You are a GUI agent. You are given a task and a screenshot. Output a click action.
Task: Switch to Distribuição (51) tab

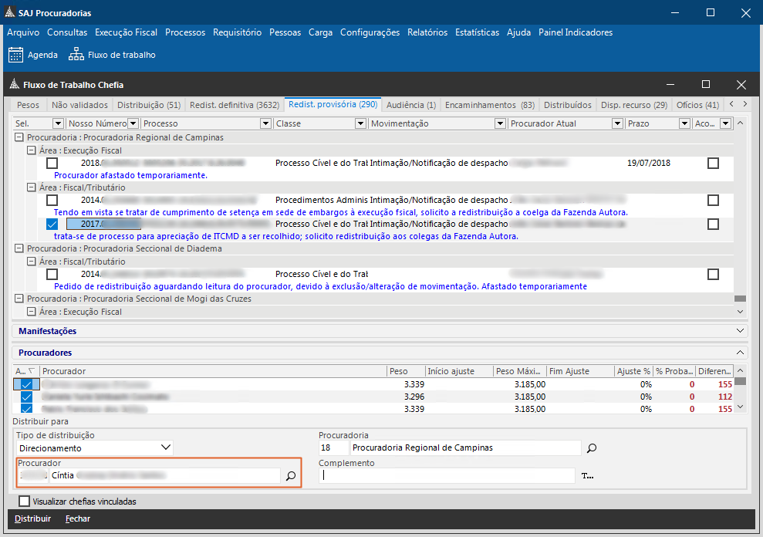coord(149,105)
